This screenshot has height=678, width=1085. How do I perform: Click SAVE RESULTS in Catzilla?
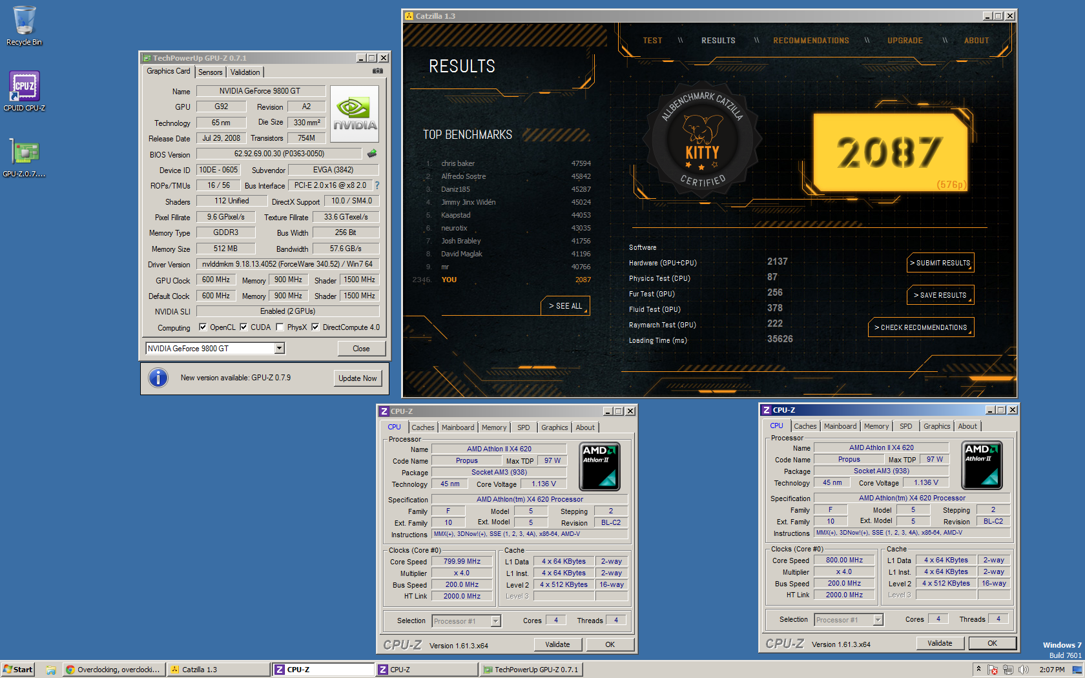tap(940, 295)
